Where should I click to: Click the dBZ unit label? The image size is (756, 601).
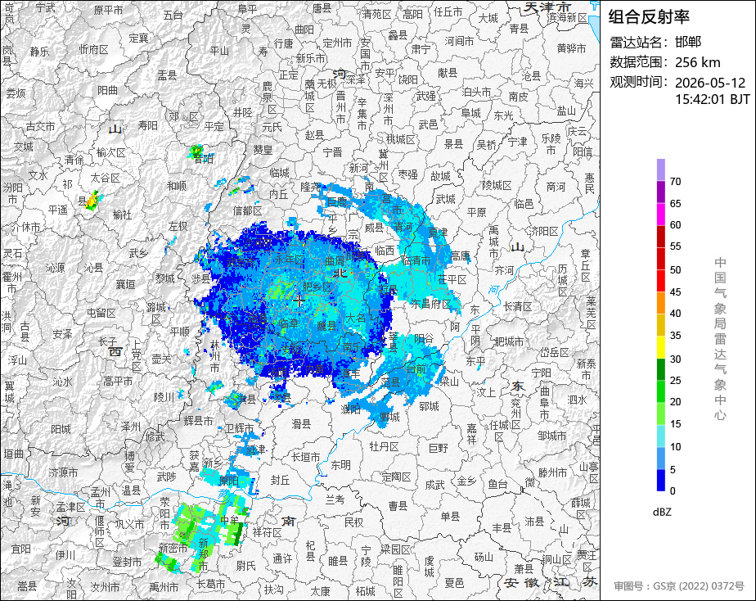[x=662, y=513]
